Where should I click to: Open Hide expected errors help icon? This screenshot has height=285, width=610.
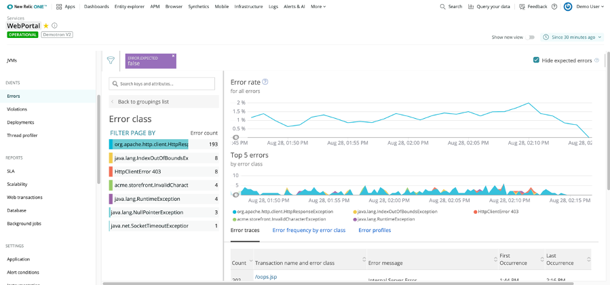tap(597, 60)
